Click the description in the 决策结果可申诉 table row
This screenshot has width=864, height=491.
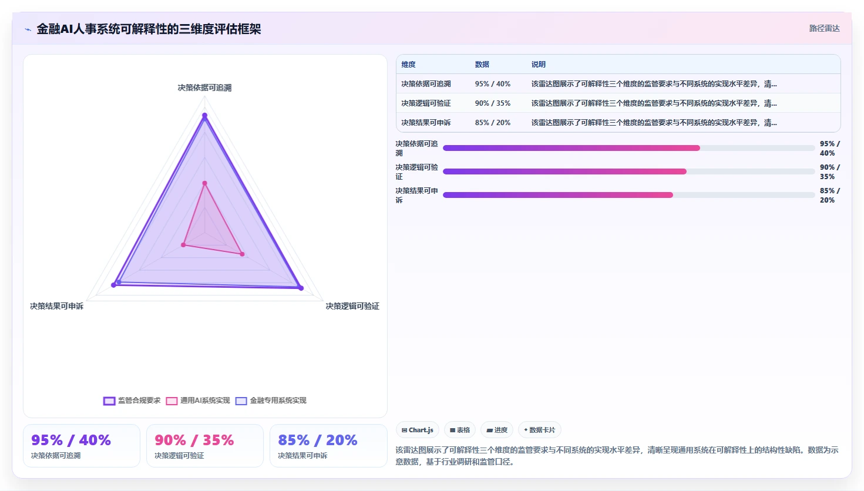[654, 123]
